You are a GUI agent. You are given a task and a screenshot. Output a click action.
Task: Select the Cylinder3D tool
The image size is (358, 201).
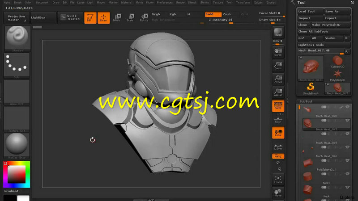tap(337, 62)
